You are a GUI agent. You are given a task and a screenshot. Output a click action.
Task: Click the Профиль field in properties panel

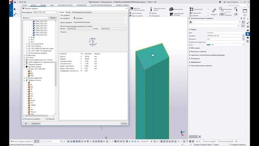click(224, 36)
